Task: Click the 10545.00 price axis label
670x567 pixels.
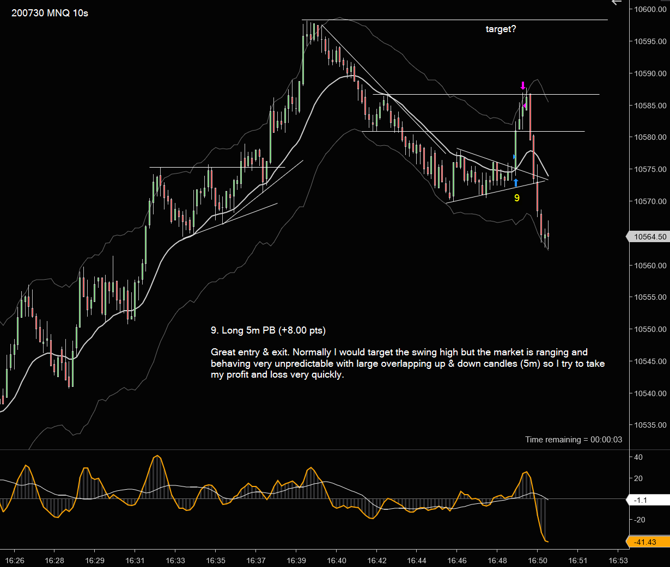Action: point(650,361)
